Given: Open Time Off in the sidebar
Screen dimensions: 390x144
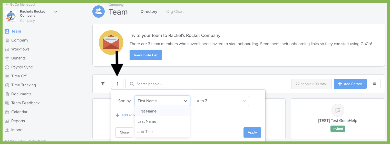Looking at the screenshot, I should tap(19, 76).
